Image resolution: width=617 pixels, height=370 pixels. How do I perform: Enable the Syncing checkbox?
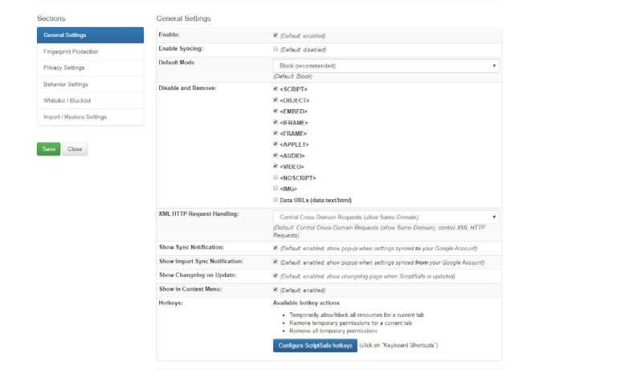tap(276, 50)
